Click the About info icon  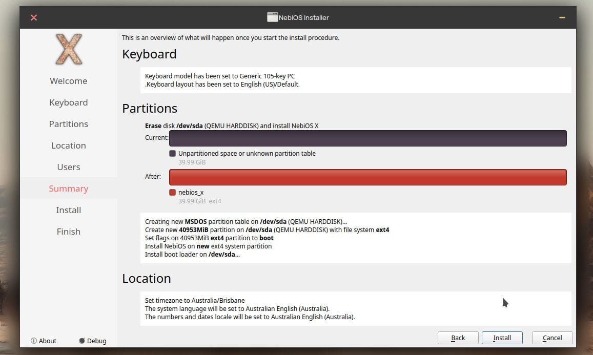pyautogui.click(x=34, y=341)
